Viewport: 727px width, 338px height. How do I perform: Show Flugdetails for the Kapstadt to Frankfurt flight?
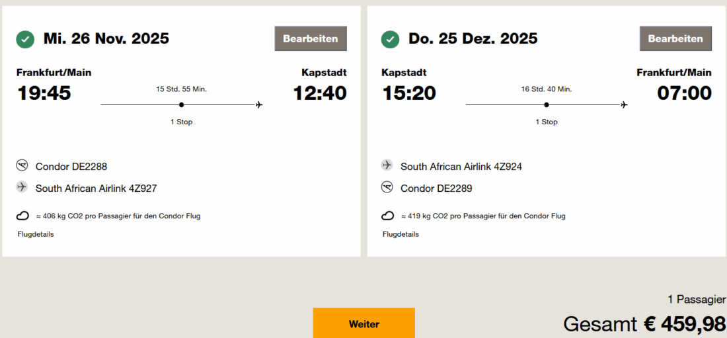(401, 234)
